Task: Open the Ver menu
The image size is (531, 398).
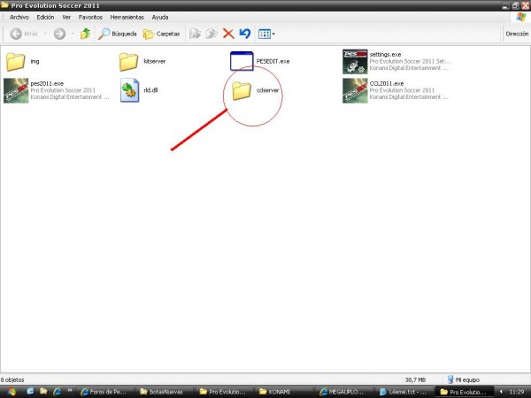Action: coord(66,17)
